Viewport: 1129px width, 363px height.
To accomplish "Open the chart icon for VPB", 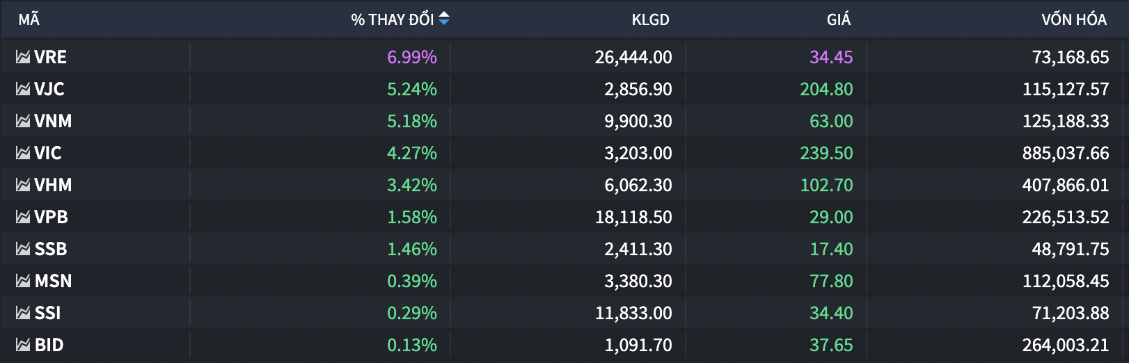I will (23, 217).
